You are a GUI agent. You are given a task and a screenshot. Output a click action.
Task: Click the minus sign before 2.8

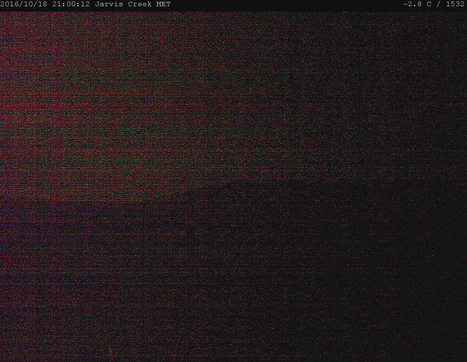pos(406,4)
